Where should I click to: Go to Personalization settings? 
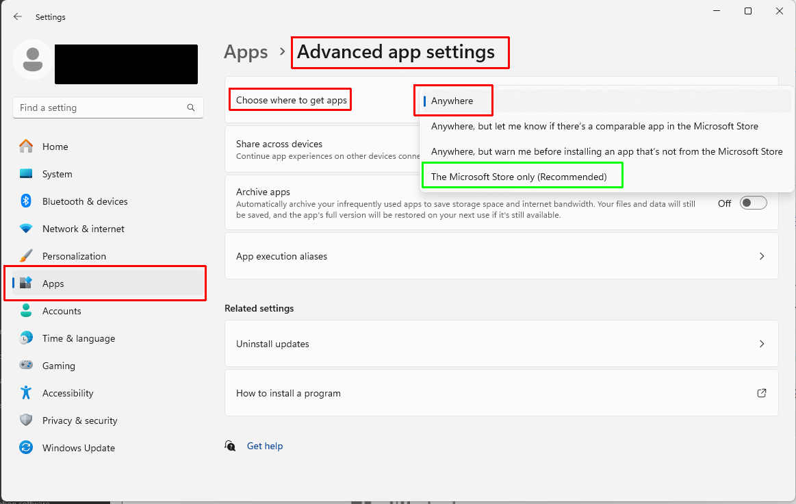pyautogui.click(x=108, y=256)
